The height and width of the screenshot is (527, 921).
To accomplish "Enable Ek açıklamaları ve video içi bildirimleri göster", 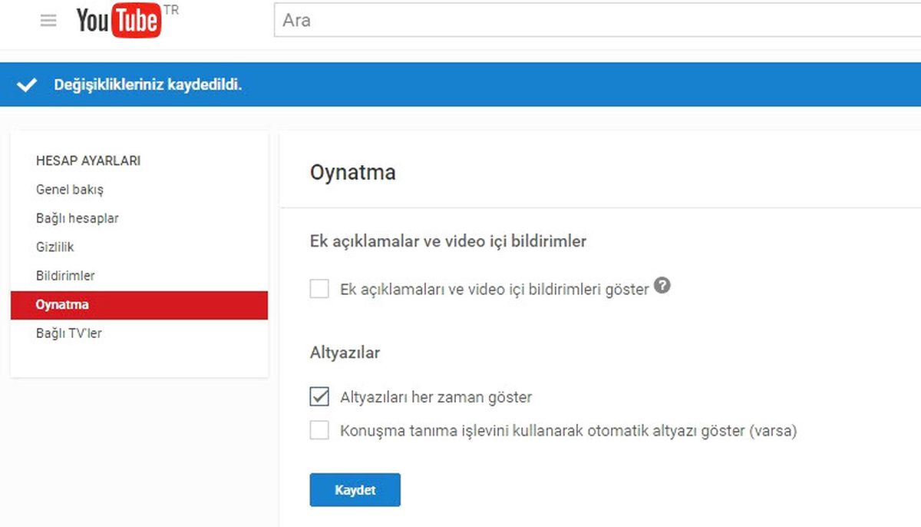I will pyautogui.click(x=319, y=289).
